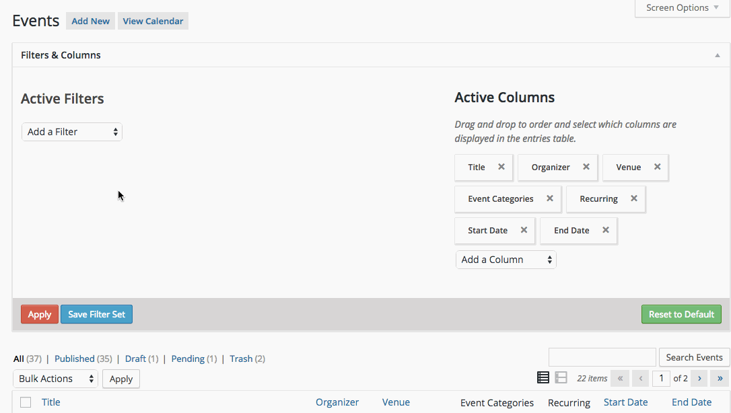
Task: Open the Add a Filter dropdown
Action: (x=71, y=132)
